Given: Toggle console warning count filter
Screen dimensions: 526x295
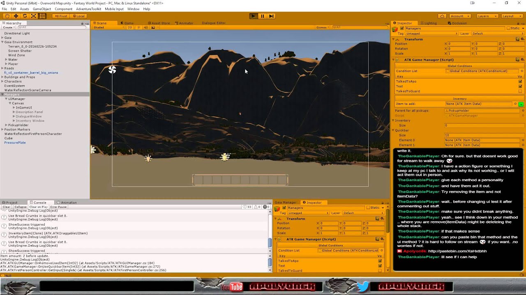Looking at the screenshot, I should click(x=257, y=207).
